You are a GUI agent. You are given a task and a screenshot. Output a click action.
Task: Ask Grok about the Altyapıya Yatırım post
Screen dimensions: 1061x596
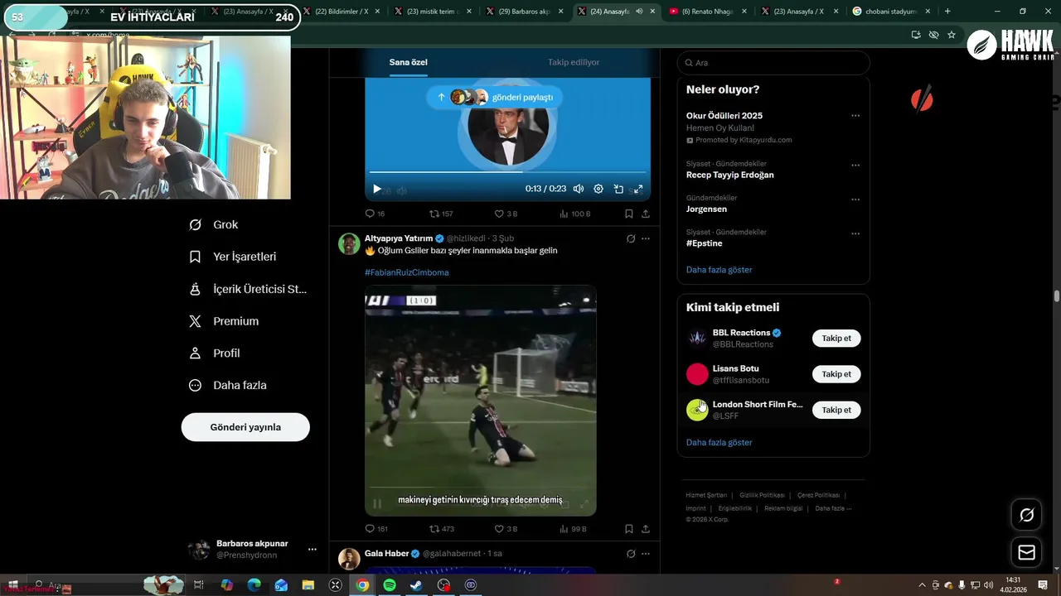pyautogui.click(x=631, y=238)
